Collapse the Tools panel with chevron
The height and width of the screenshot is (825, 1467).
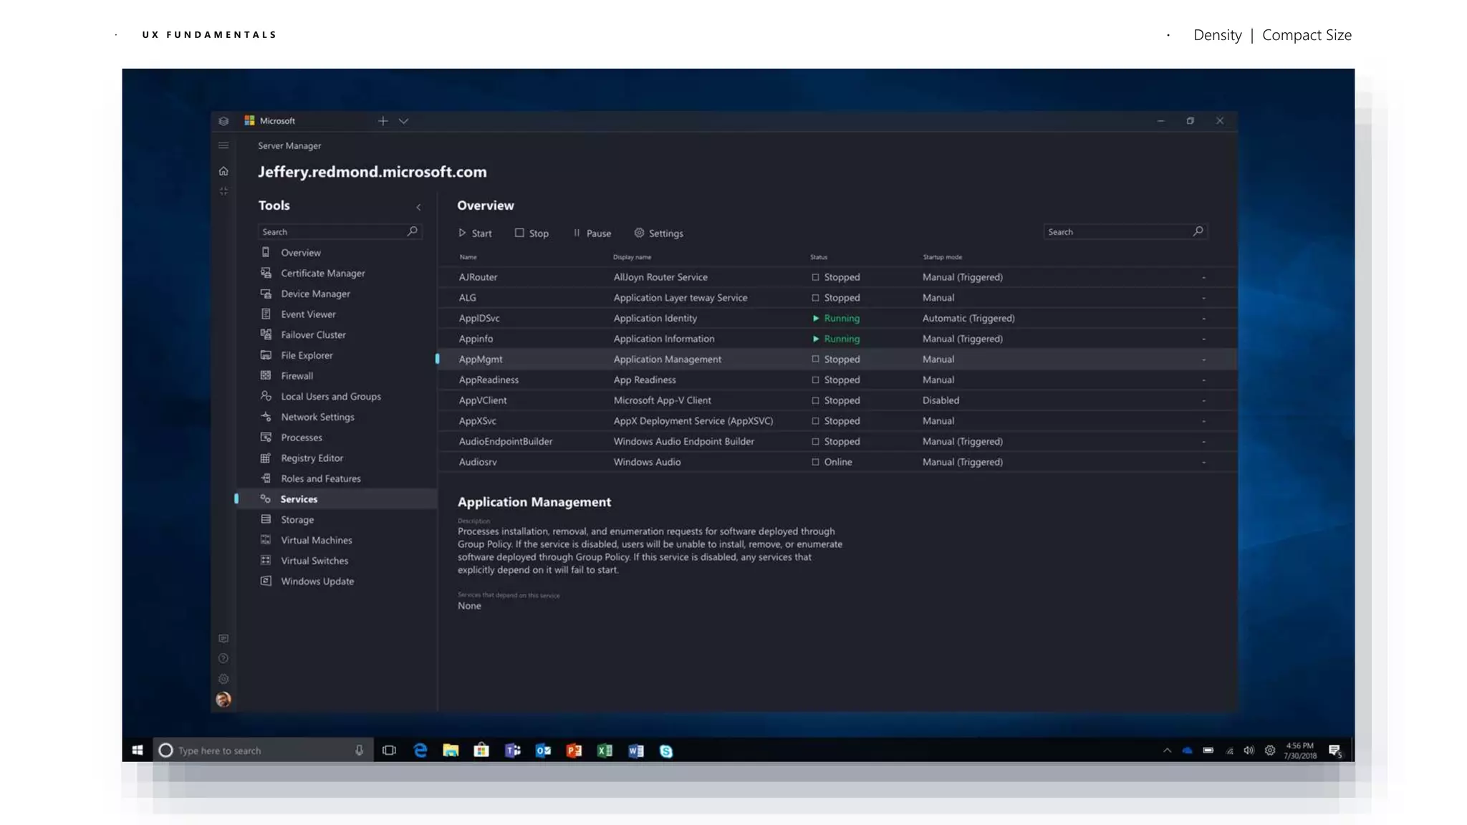(x=418, y=207)
